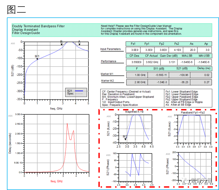Click the S21 (dB) axis label

pyautogui.click(x=13, y=70)
